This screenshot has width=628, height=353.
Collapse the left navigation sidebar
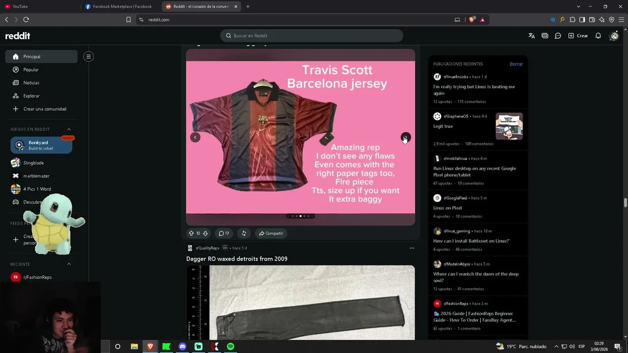89,56
